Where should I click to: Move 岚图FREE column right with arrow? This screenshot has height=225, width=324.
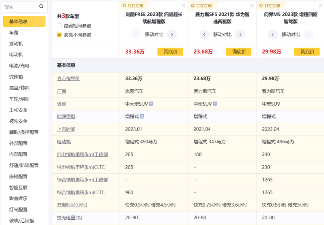point(172,34)
